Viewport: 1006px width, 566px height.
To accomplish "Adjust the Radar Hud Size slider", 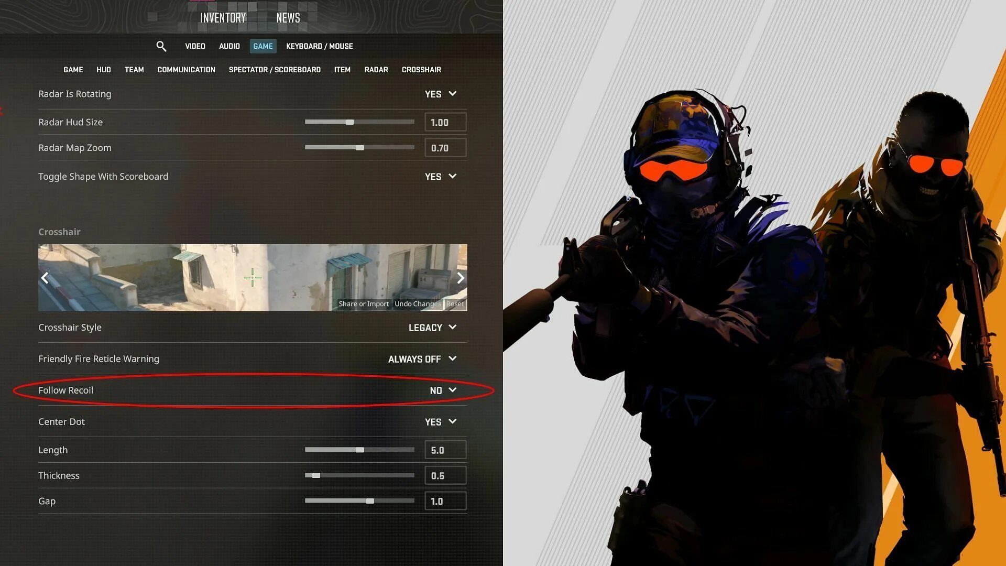I will 349,122.
